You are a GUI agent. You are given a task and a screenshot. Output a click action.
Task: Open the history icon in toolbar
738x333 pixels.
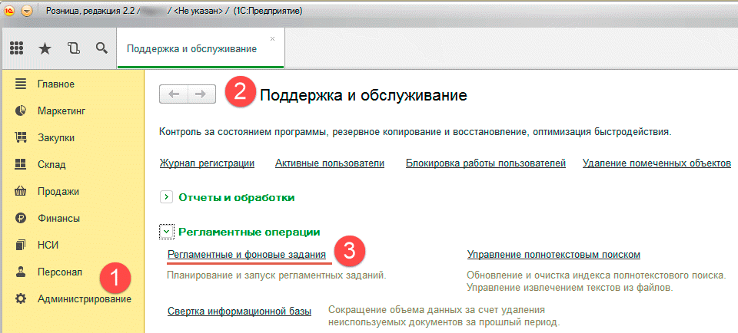(74, 48)
